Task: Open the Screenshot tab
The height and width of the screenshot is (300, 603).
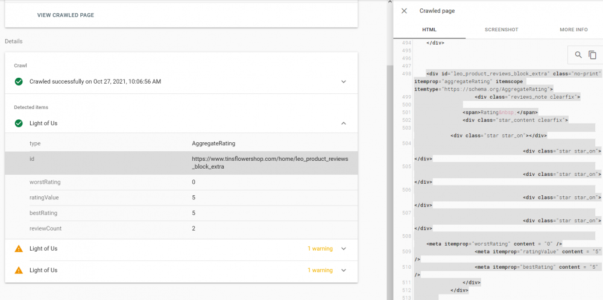Action: click(x=501, y=30)
